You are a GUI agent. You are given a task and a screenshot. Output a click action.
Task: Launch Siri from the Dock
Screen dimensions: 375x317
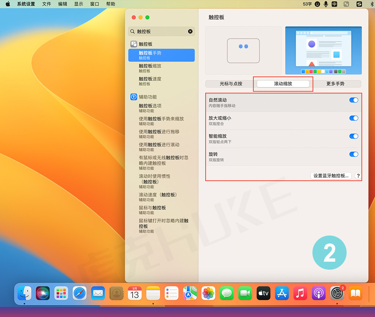tap(42, 293)
